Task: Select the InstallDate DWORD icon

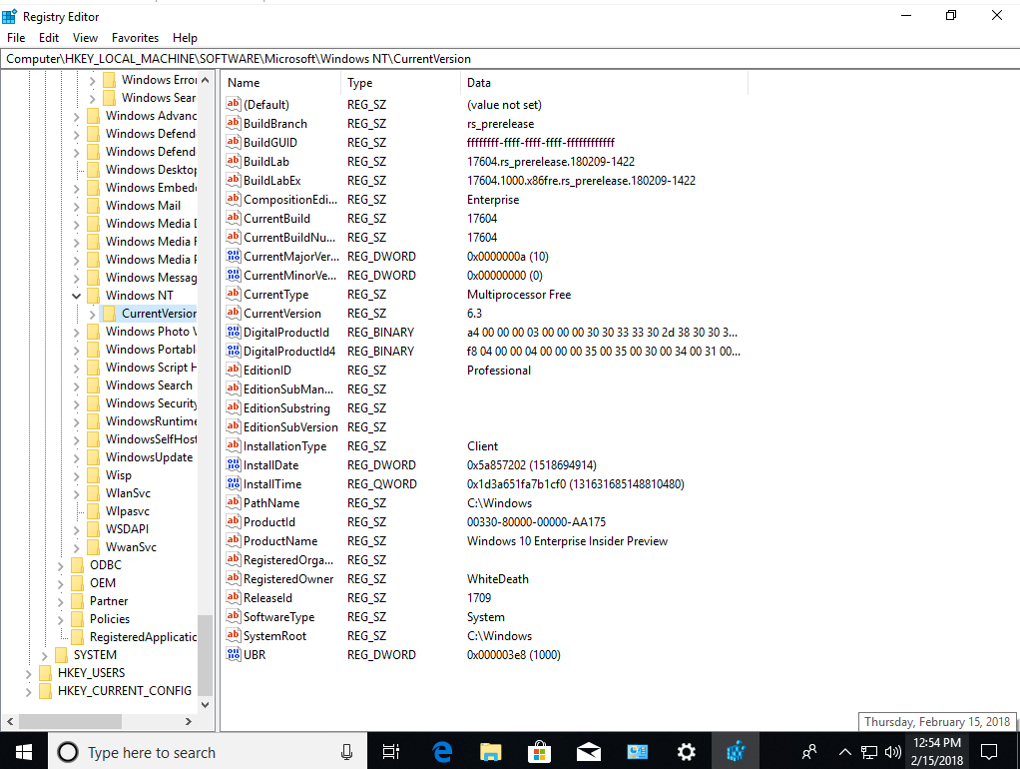Action: click(x=233, y=465)
